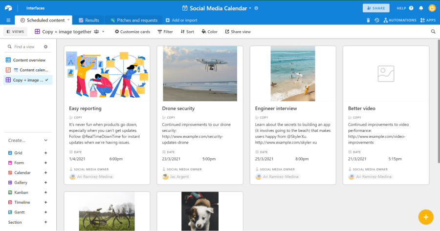Open revision history clock icon
The height and width of the screenshot is (231, 440).
(x=377, y=20)
